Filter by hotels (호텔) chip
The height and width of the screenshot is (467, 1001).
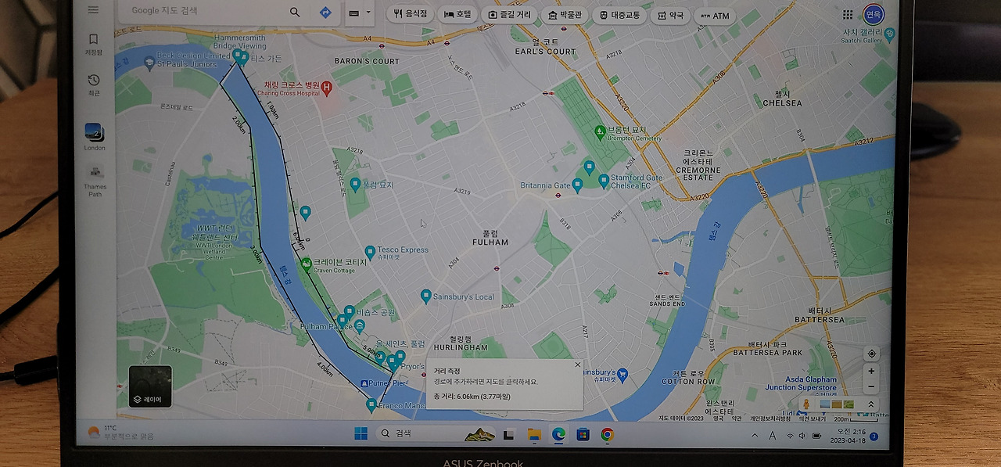point(458,14)
